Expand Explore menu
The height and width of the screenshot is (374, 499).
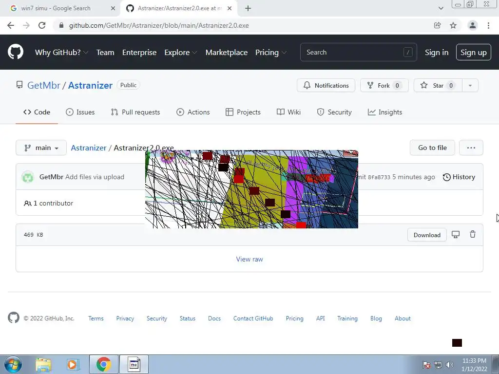[x=180, y=52]
